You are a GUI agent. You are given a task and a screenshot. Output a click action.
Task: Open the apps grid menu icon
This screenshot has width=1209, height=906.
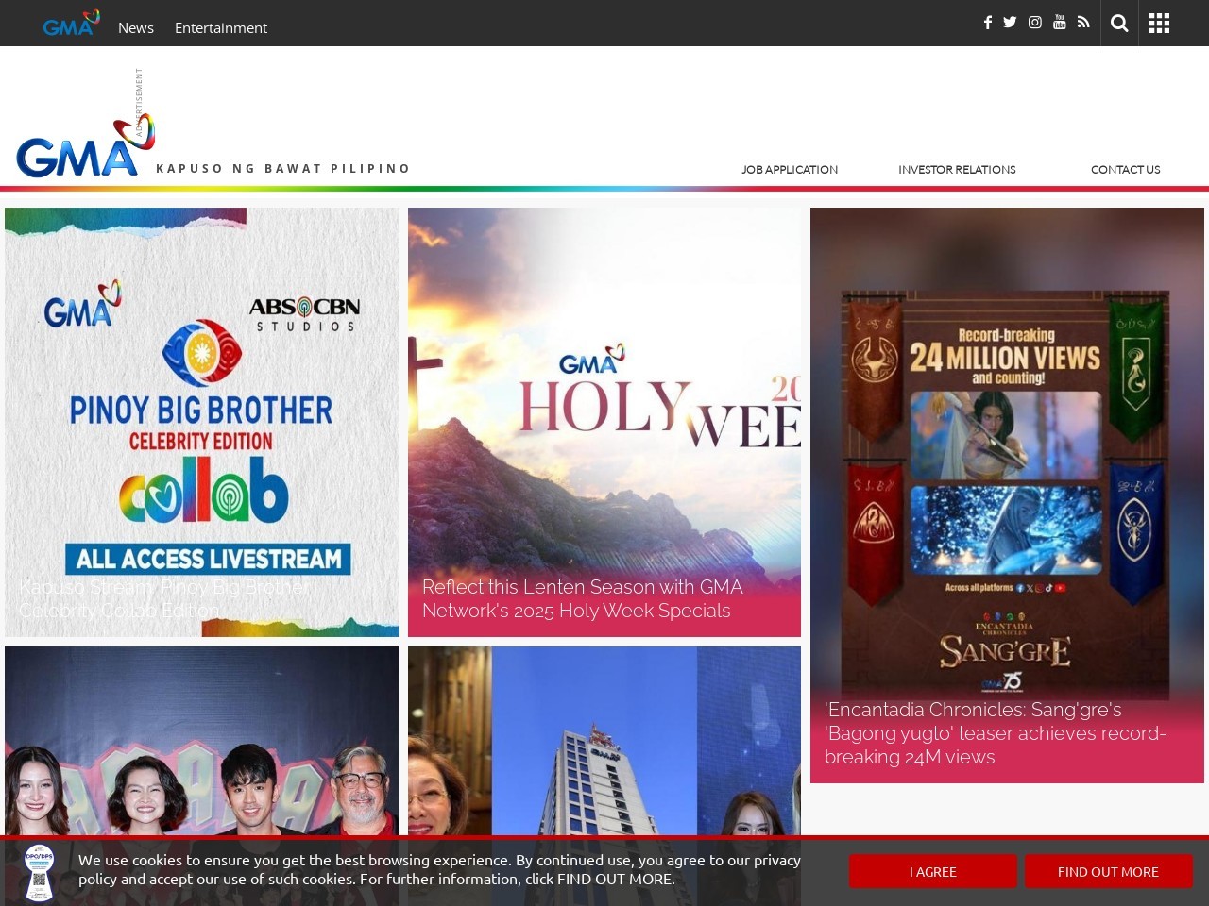[x=1159, y=24]
